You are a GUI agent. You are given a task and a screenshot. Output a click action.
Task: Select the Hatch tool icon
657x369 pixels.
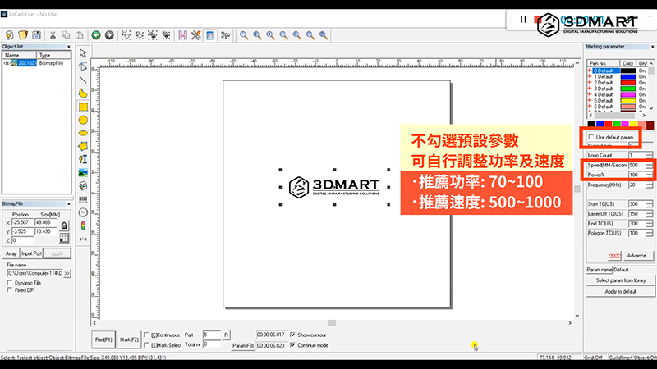[182, 35]
